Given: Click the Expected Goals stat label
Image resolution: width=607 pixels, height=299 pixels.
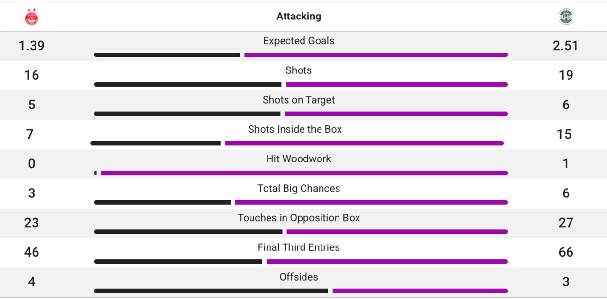Looking at the screenshot, I should click(x=299, y=41).
